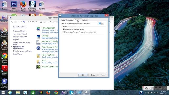Open Control Panel Home link
Screen dimensions: 169x95
click(x=20, y=27)
